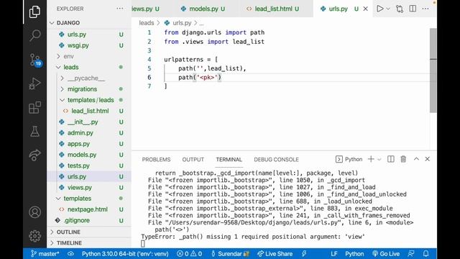Open the PROBLEMS panel tab
The image size is (460, 259).
(156, 160)
